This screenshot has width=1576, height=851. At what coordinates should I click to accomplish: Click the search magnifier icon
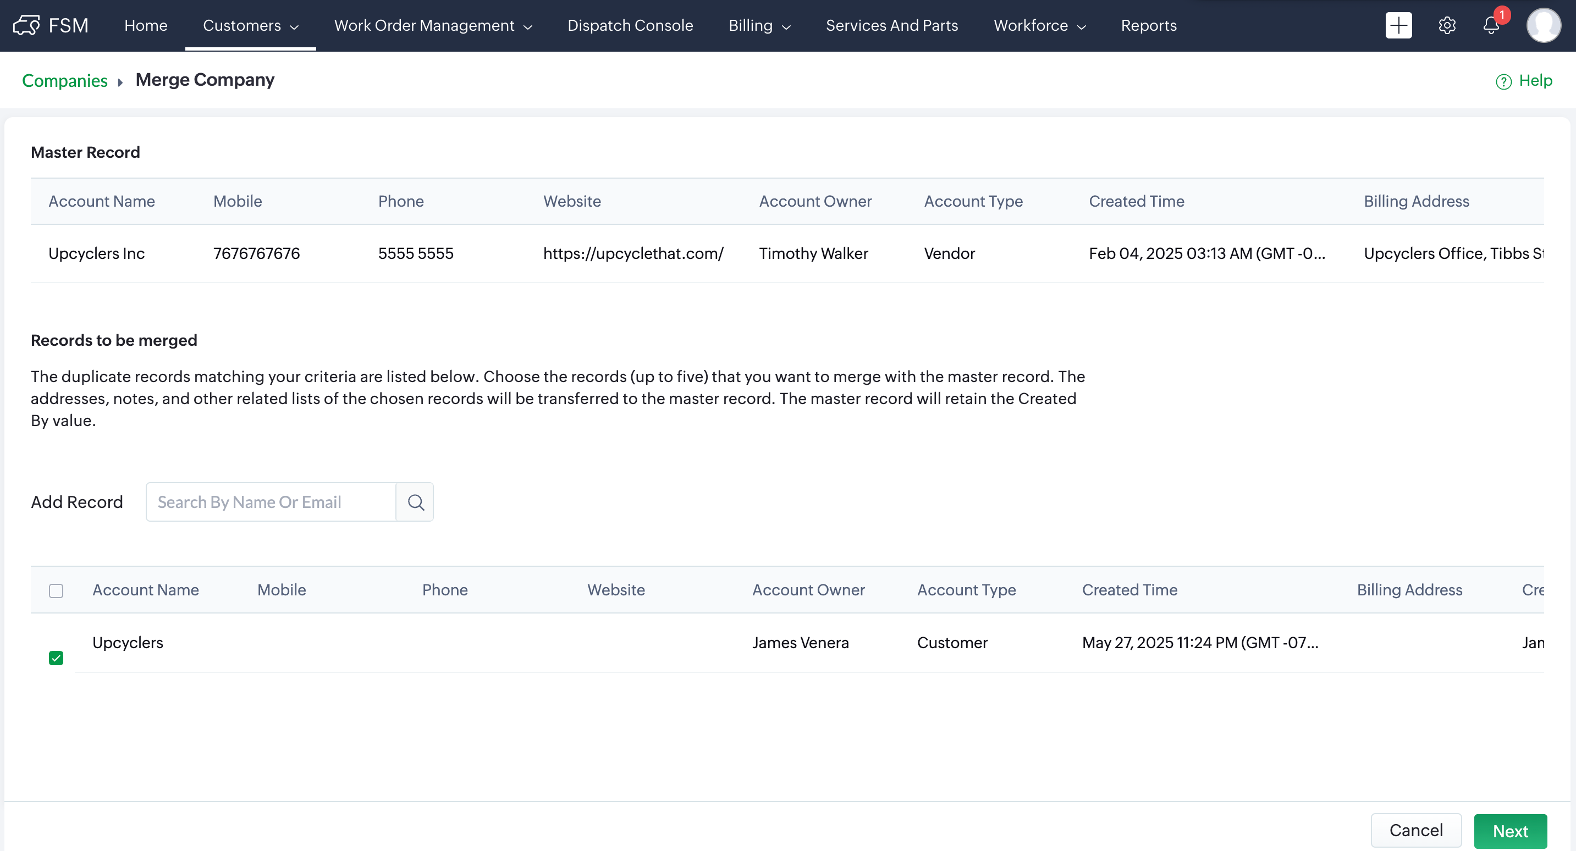click(415, 502)
